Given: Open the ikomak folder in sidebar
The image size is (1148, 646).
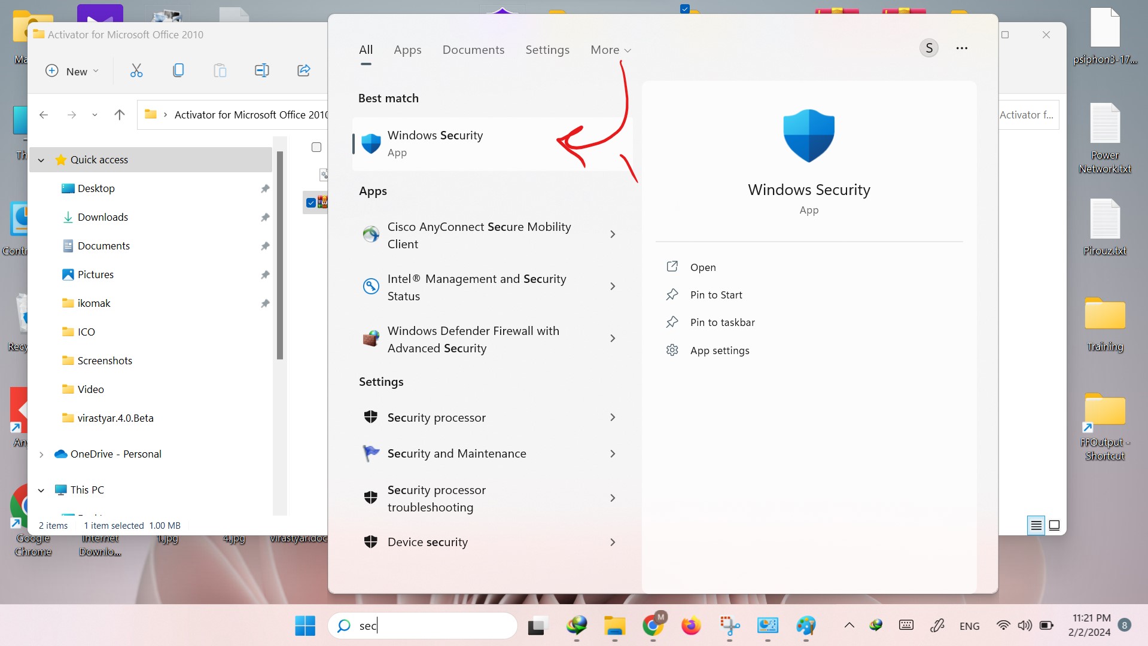Looking at the screenshot, I should (x=94, y=303).
